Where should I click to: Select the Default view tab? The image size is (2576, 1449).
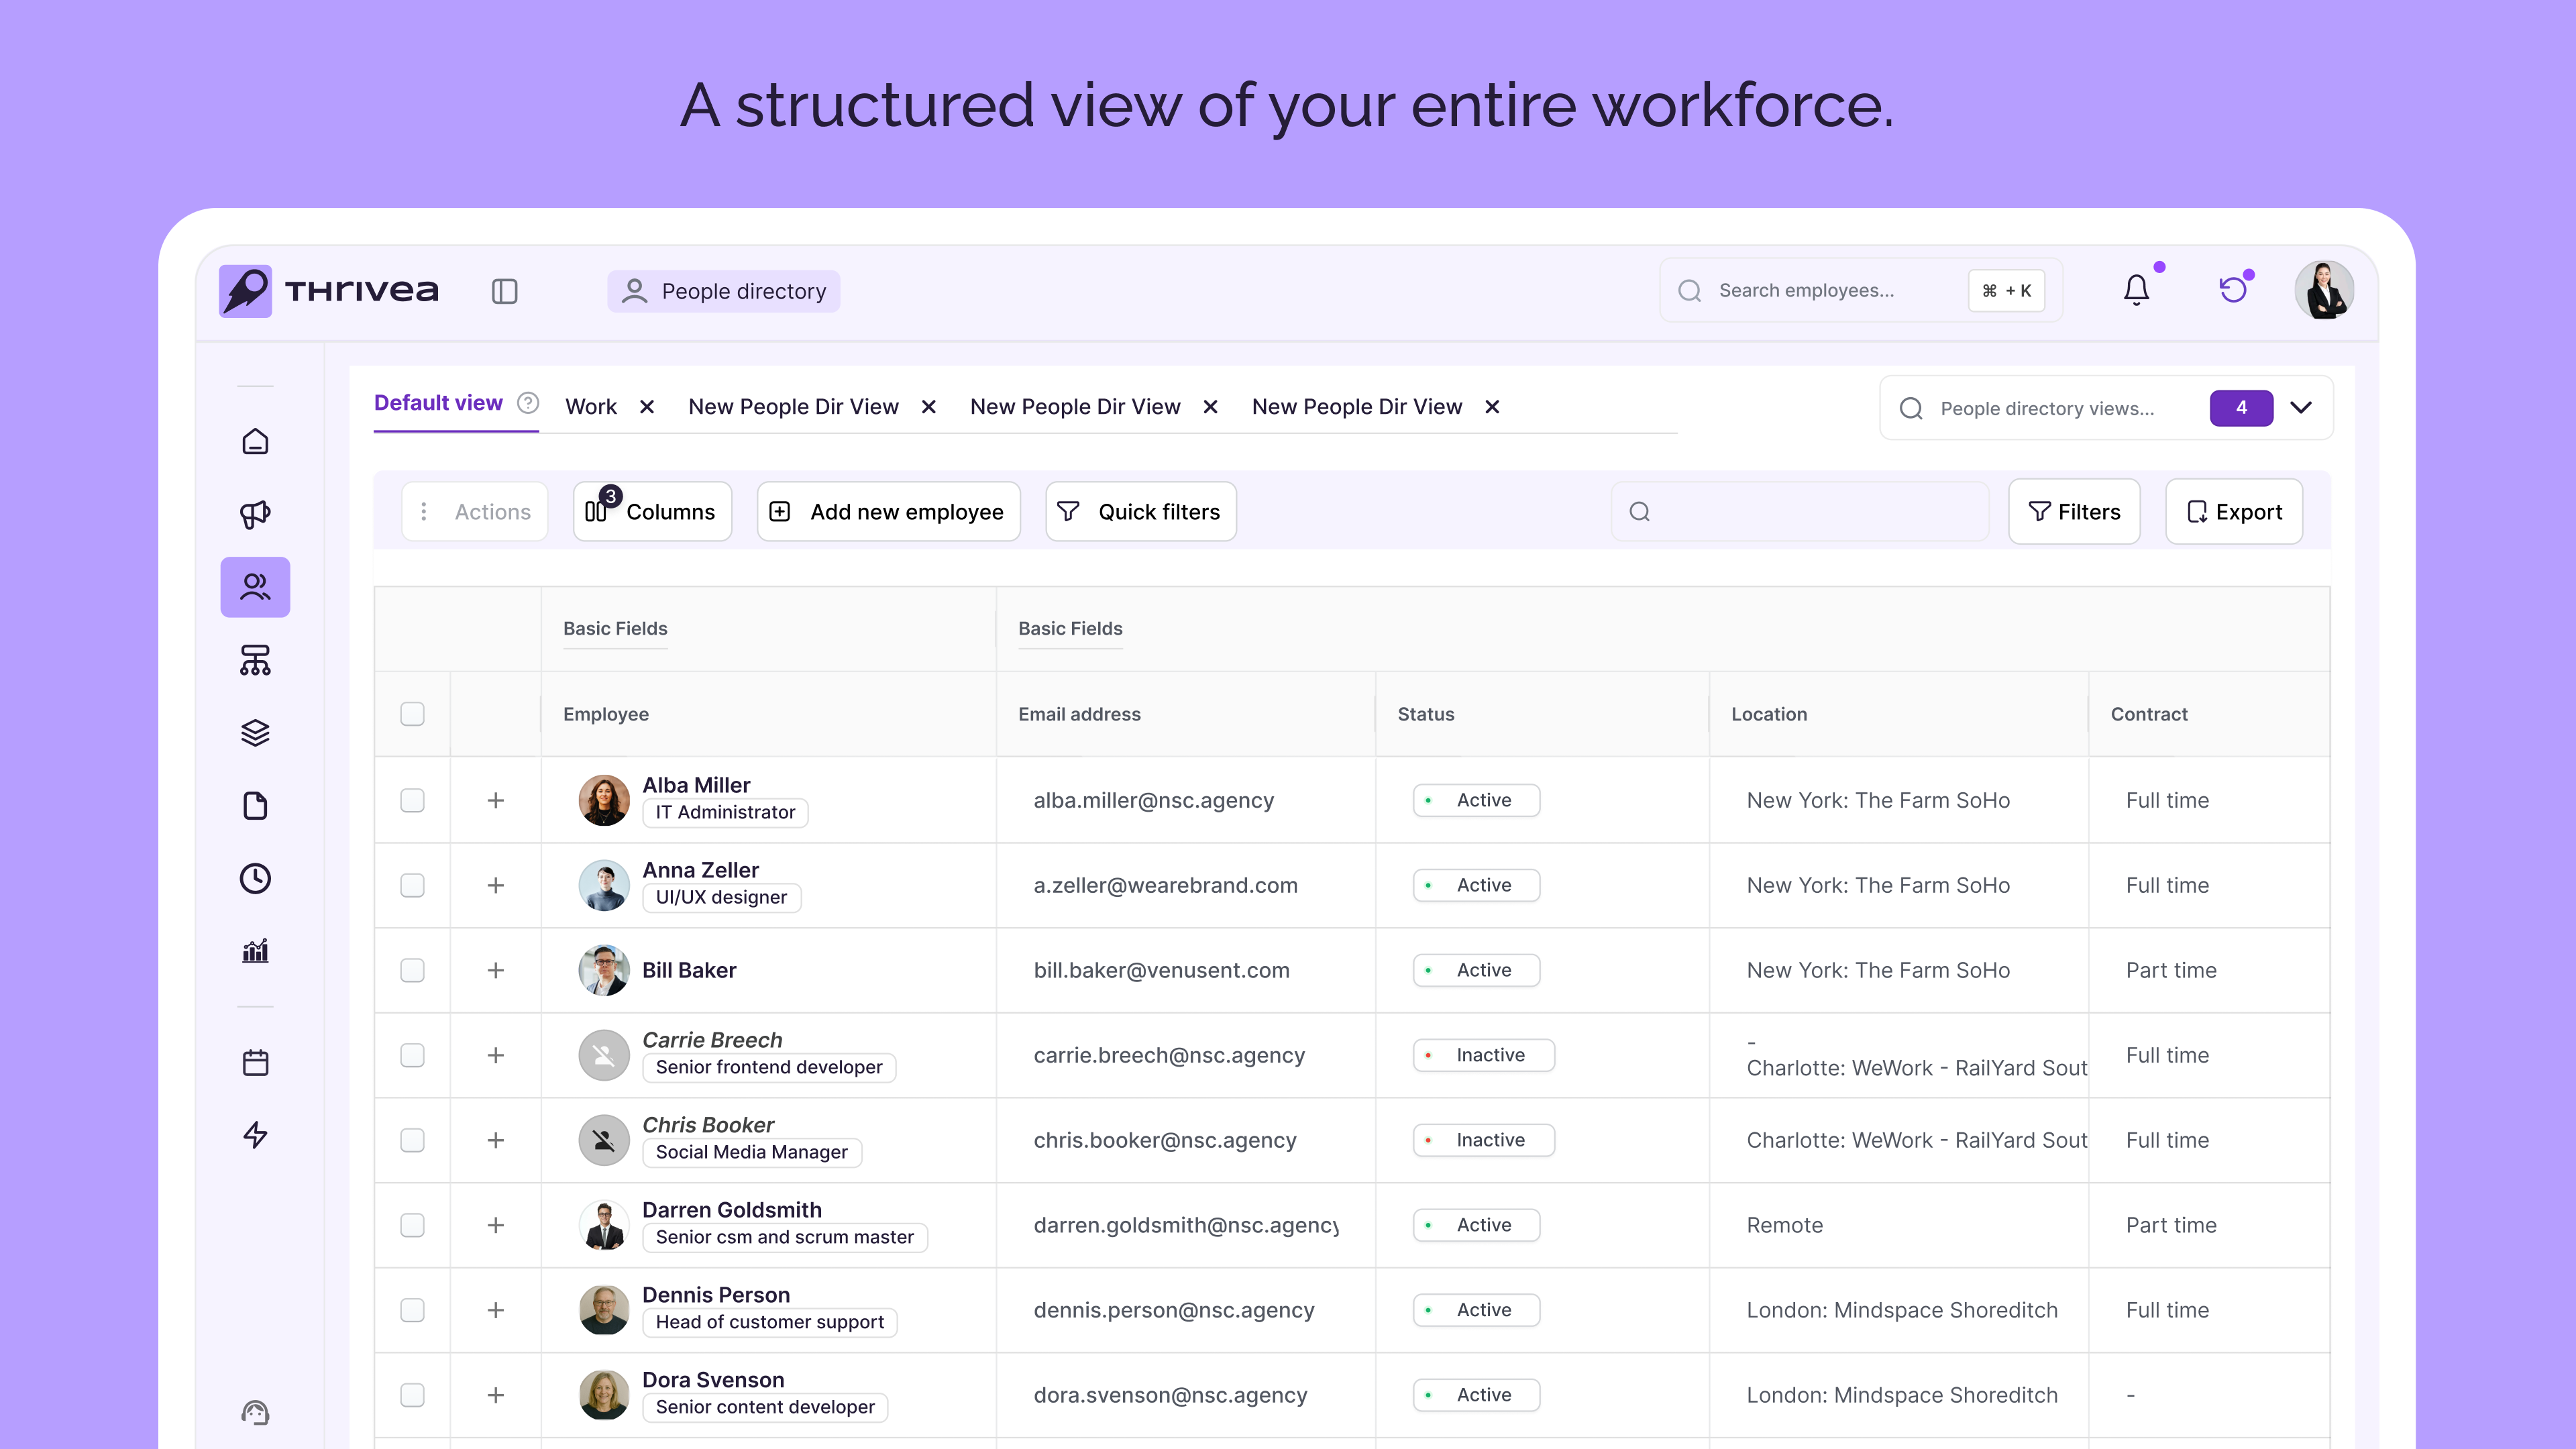click(438, 403)
